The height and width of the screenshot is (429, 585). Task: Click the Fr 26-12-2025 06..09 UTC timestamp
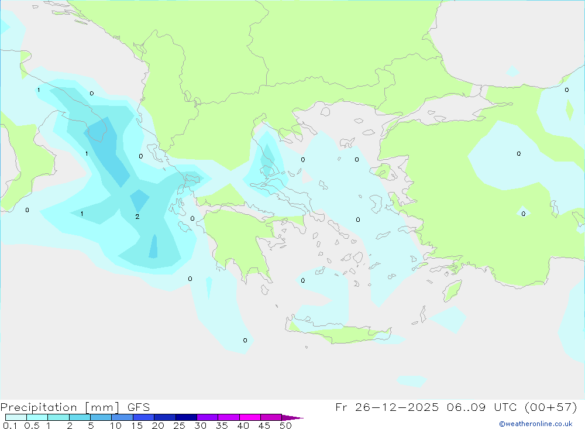point(456,407)
